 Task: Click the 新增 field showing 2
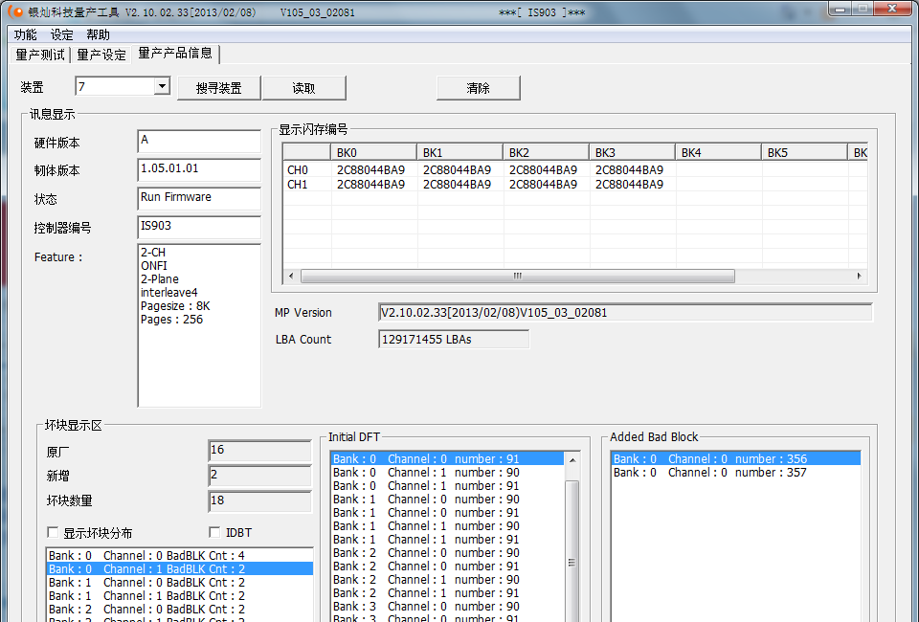click(x=259, y=476)
